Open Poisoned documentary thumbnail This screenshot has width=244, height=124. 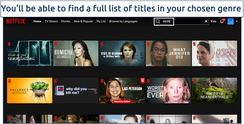30,90
